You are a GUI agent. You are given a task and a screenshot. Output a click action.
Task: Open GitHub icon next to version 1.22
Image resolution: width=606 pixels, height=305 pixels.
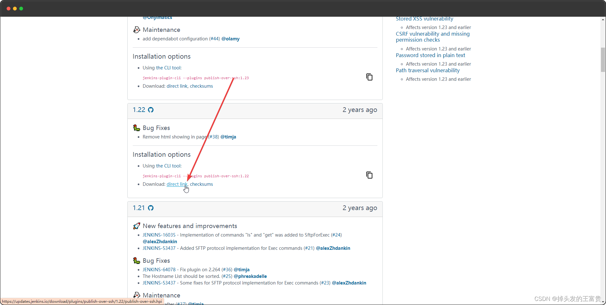(x=151, y=110)
